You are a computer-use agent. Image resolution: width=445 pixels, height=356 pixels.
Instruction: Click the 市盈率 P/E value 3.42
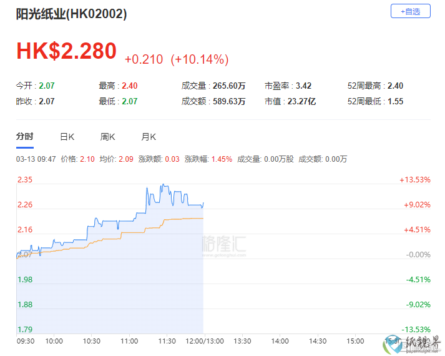pos(304,86)
